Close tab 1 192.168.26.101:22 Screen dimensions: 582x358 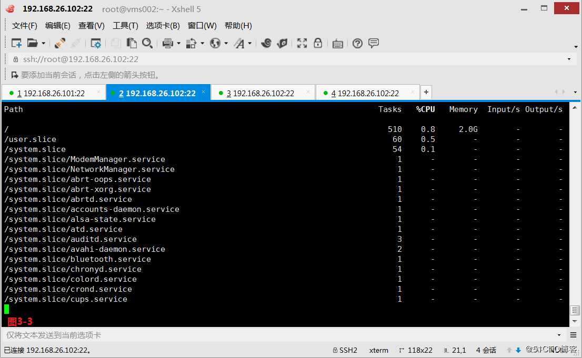[x=98, y=92]
